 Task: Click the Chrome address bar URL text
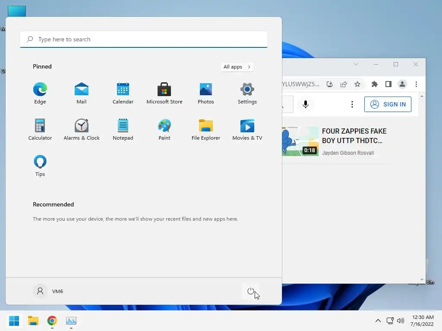click(x=301, y=84)
